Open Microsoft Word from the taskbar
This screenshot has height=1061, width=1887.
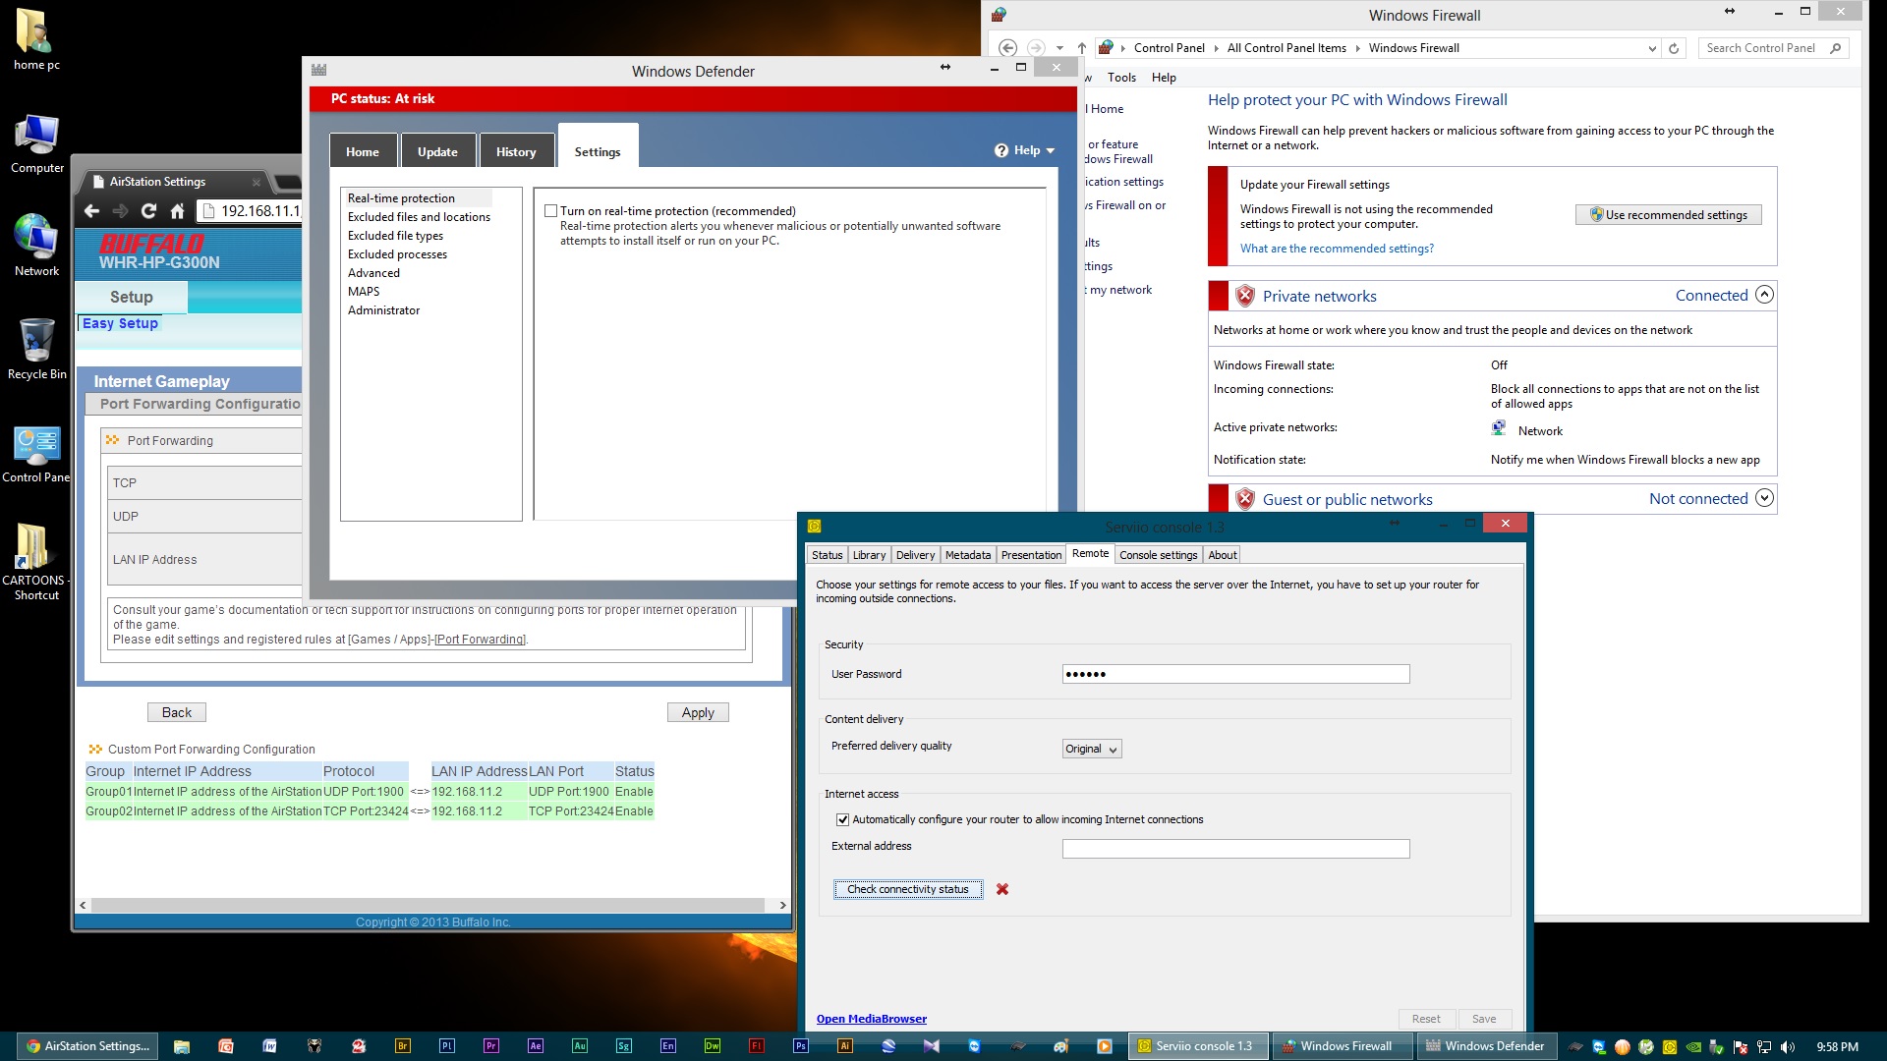tap(270, 1046)
